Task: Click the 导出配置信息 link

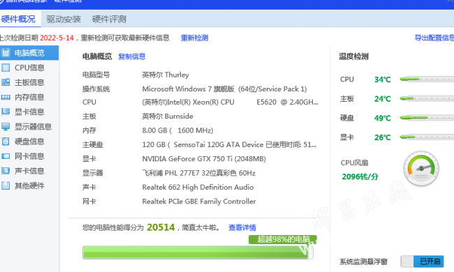Action: pyautogui.click(x=434, y=38)
